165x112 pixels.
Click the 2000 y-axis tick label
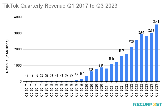[x=18, y=49]
